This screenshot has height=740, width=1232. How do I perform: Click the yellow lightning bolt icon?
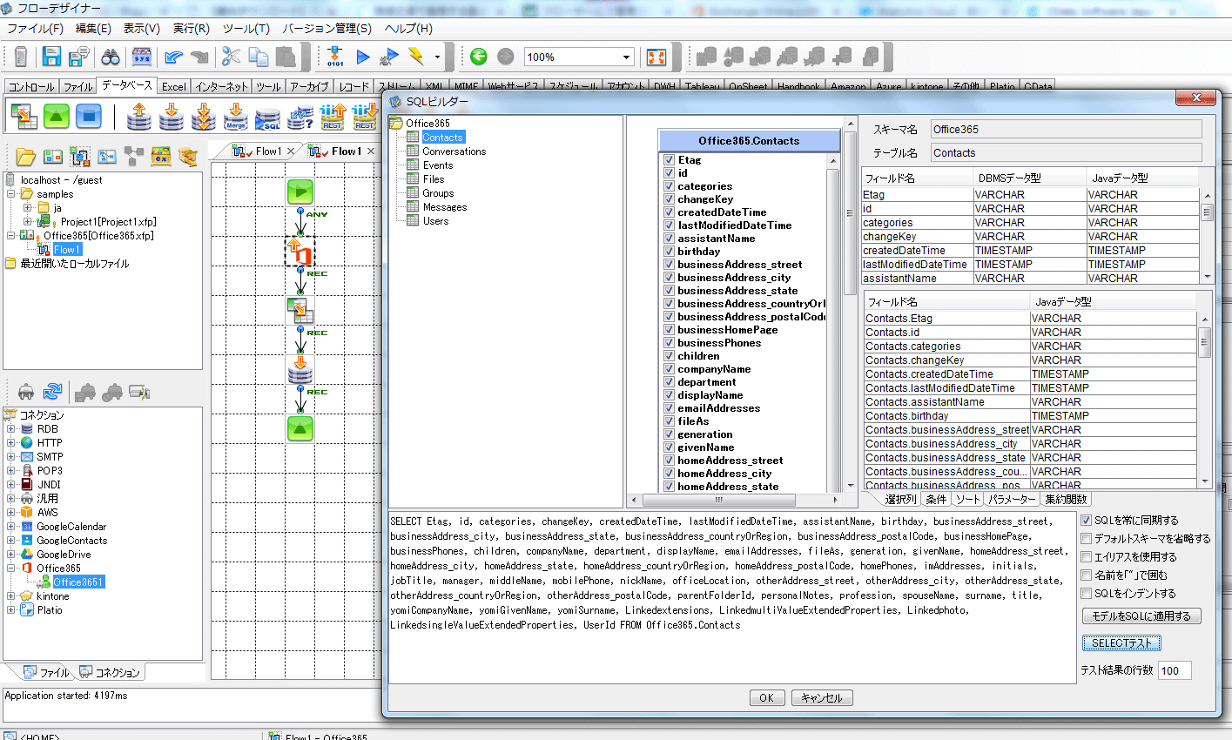click(x=416, y=57)
